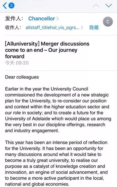Hide header details with the 隐藏 button

click(x=94, y=27)
